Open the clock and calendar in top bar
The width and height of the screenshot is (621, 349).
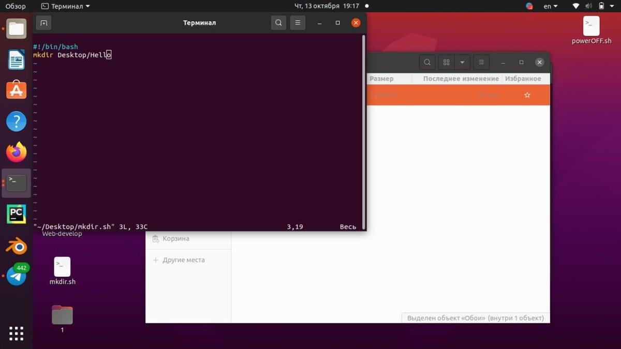(x=327, y=6)
